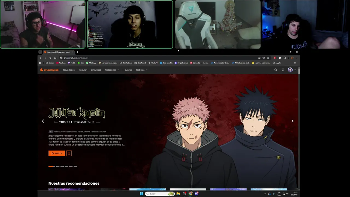Open the Pelotudeces bookmark folder
Viewport: 350px width, 197px height.
(126, 63)
